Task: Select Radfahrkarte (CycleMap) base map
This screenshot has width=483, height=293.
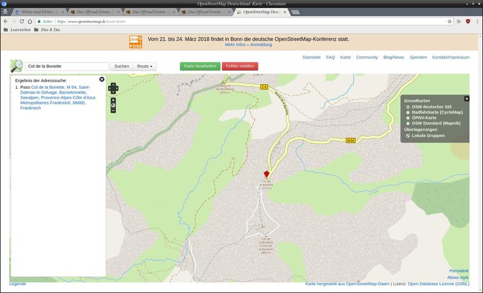Action: click(x=408, y=112)
